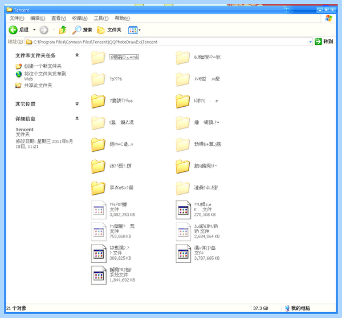Expand the 其它位置 panel
342x318 pixels.
pos(77,103)
